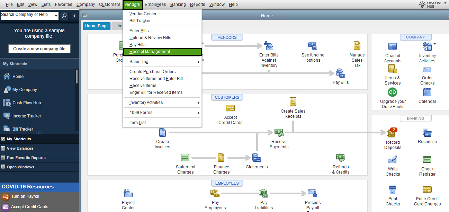Click the Accept Credit Cards workflow icon
449x212 pixels.
[230, 108]
